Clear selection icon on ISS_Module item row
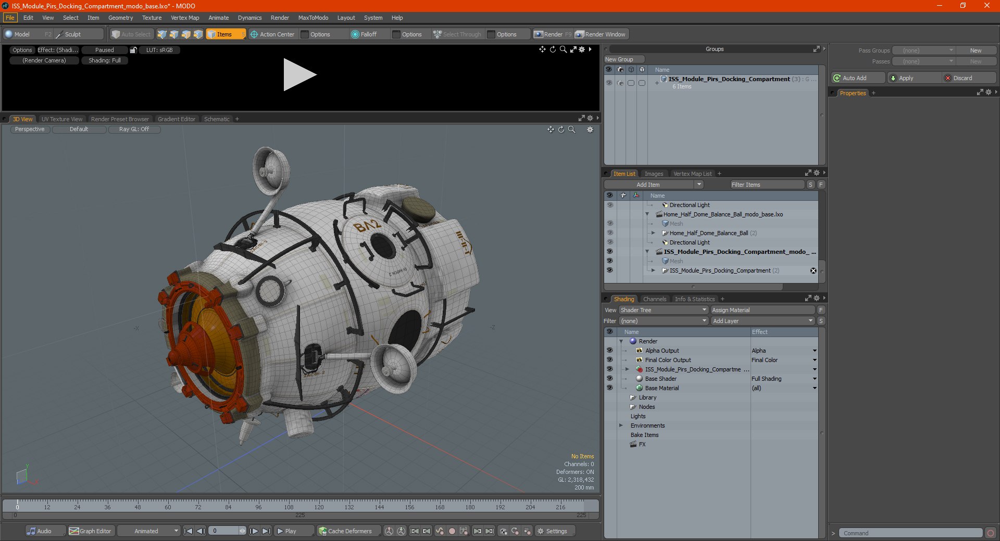This screenshot has height=541, width=1000. coord(813,270)
